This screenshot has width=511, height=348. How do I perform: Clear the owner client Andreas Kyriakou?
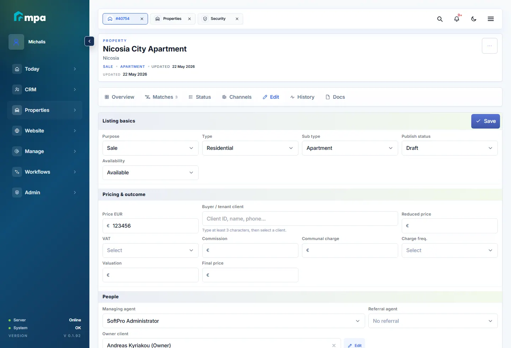click(334, 345)
